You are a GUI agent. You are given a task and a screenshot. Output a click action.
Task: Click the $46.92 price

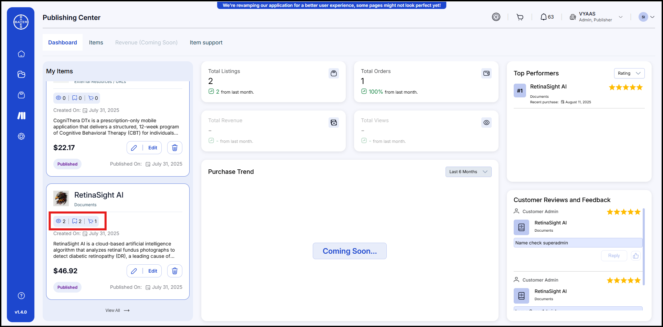coord(65,271)
